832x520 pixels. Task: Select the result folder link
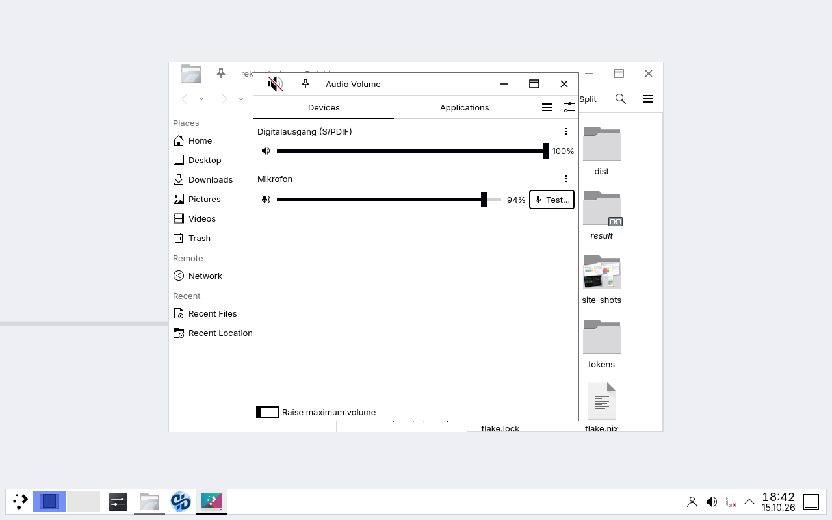(601, 216)
